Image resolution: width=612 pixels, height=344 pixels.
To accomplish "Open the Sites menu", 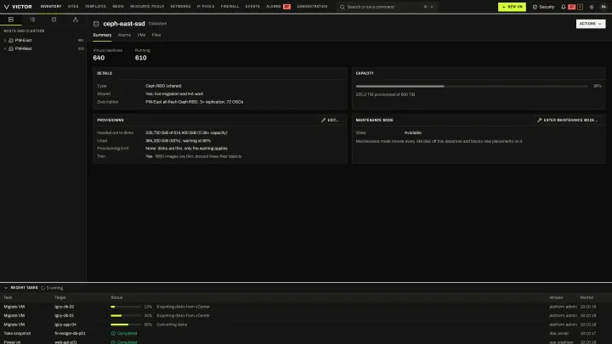I will (73, 7).
